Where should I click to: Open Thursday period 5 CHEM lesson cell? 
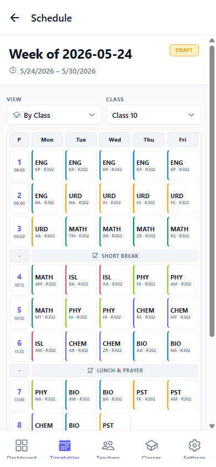[148, 313]
